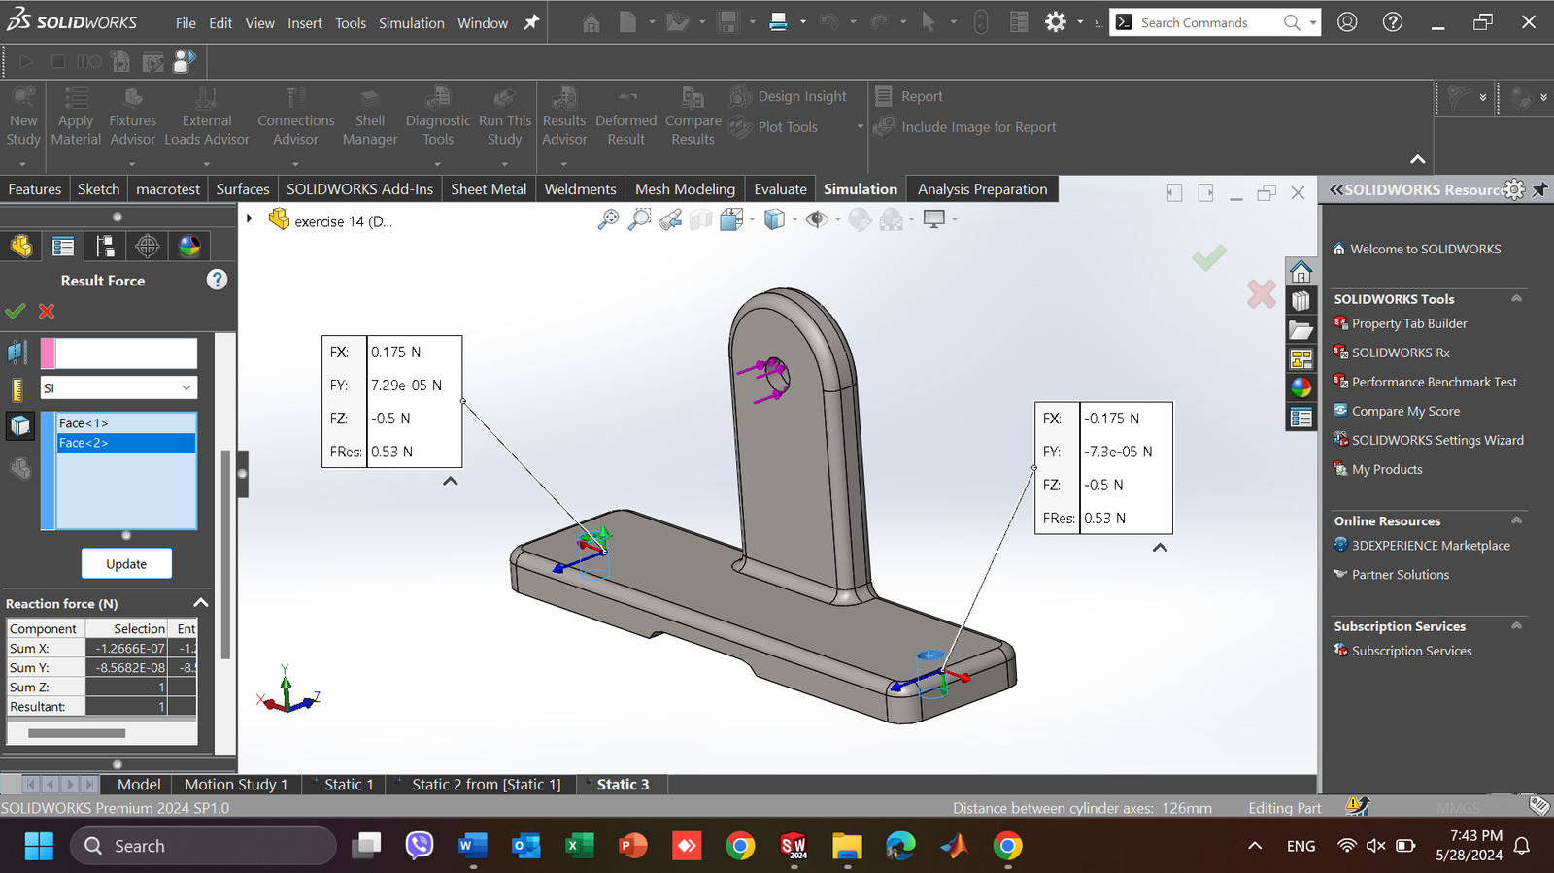Open the Result Force help icon
1554x873 pixels.
[x=217, y=281]
